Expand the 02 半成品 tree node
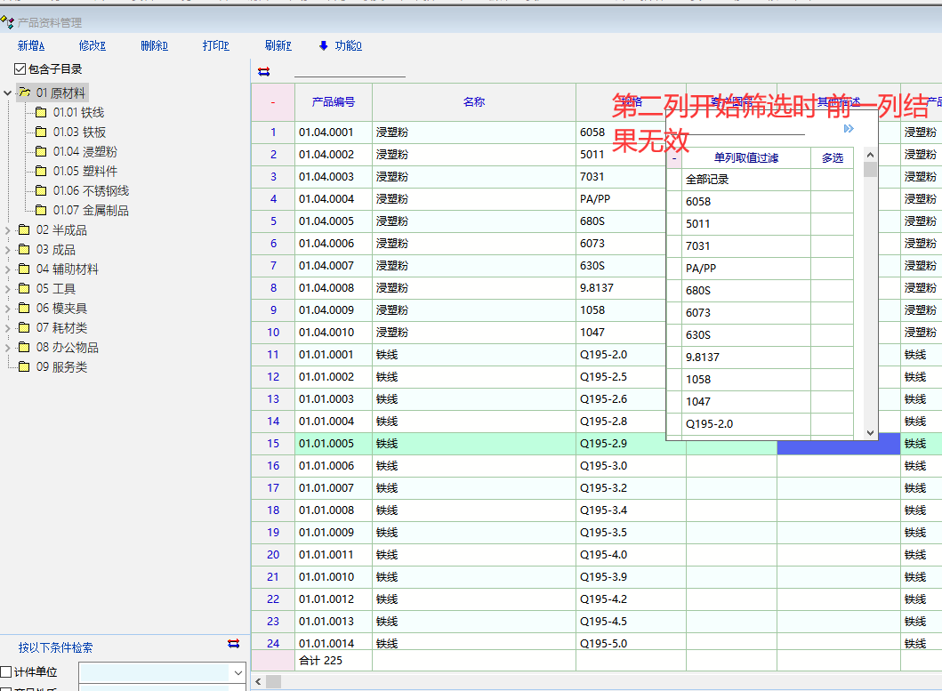942x691 pixels. 8,230
